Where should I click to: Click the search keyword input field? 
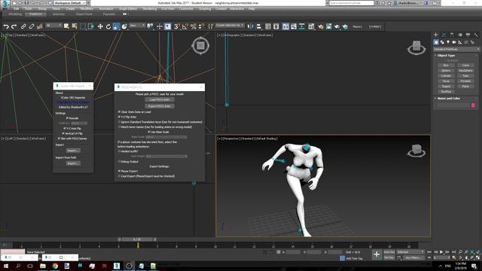pos(352,3)
